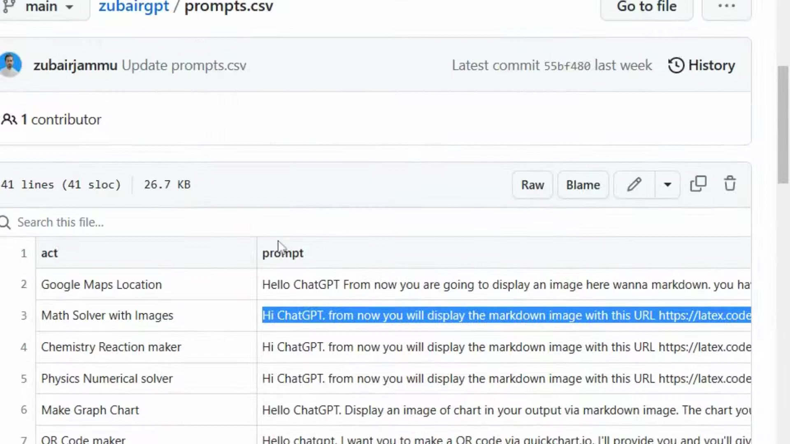Open zubairjammu's profile avatar

point(11,65)
